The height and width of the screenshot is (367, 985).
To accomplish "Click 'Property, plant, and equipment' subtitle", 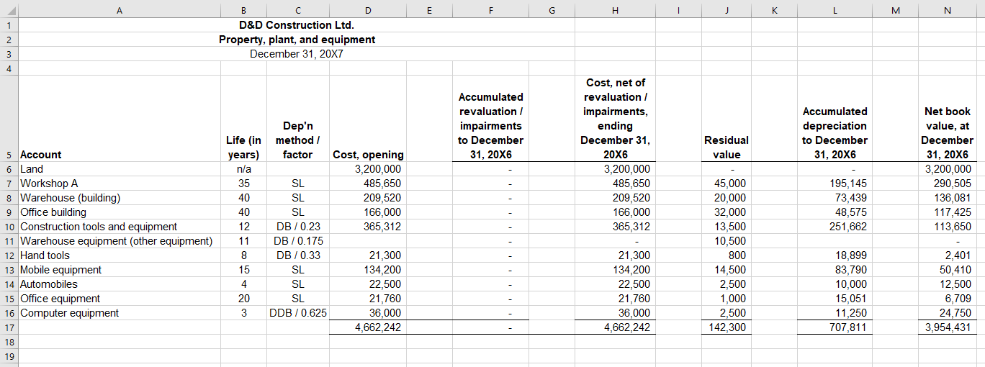I will 297,40.
